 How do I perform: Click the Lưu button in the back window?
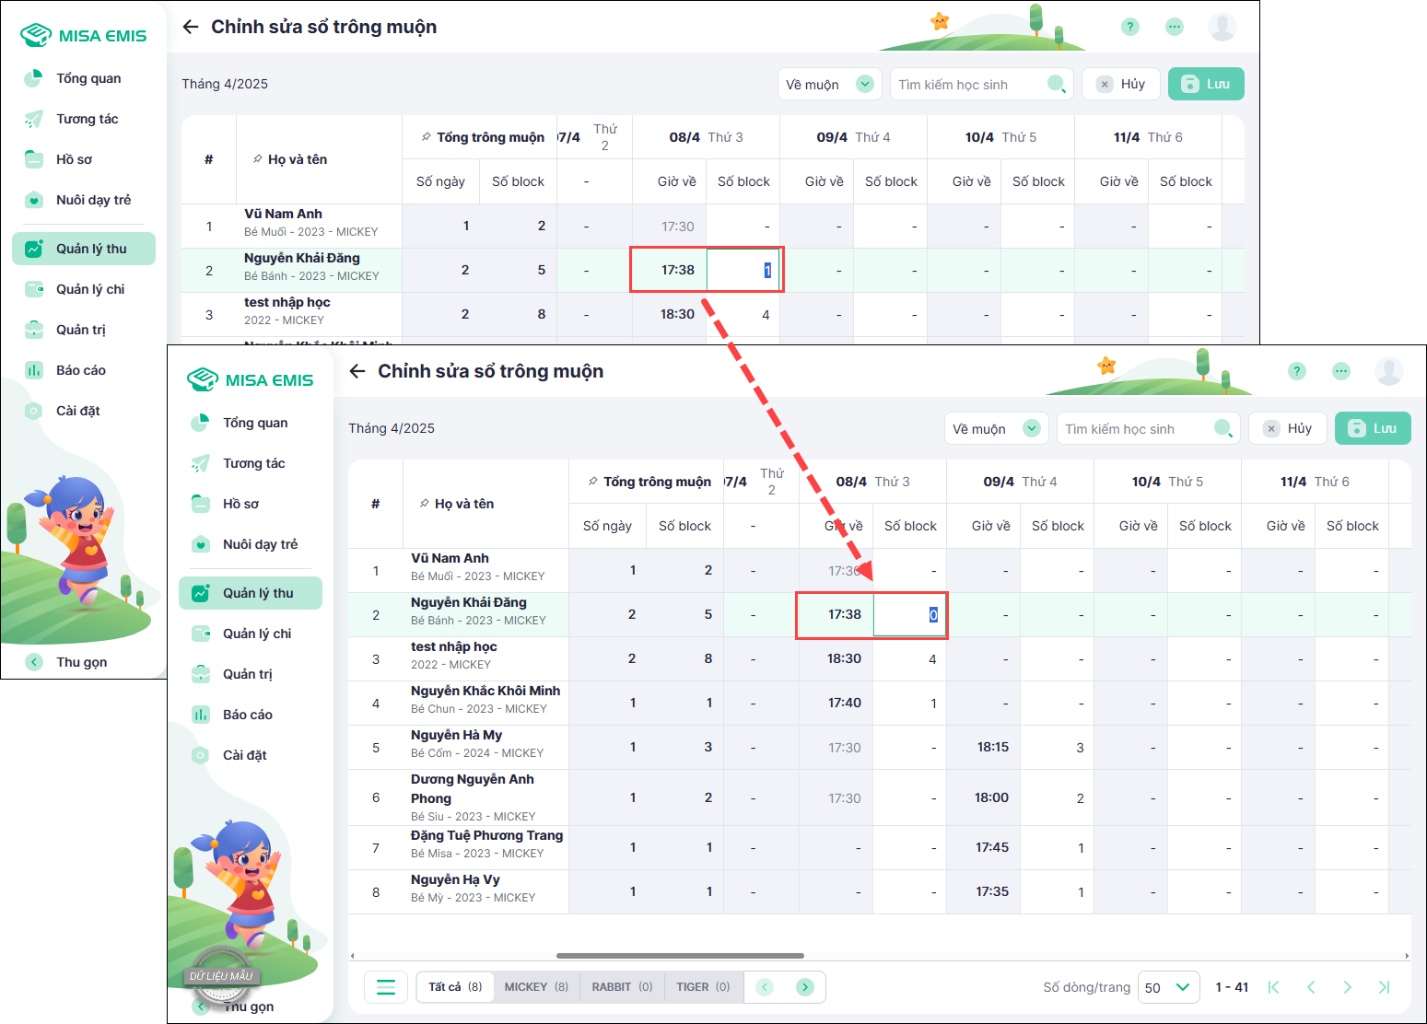point(1206,84)
